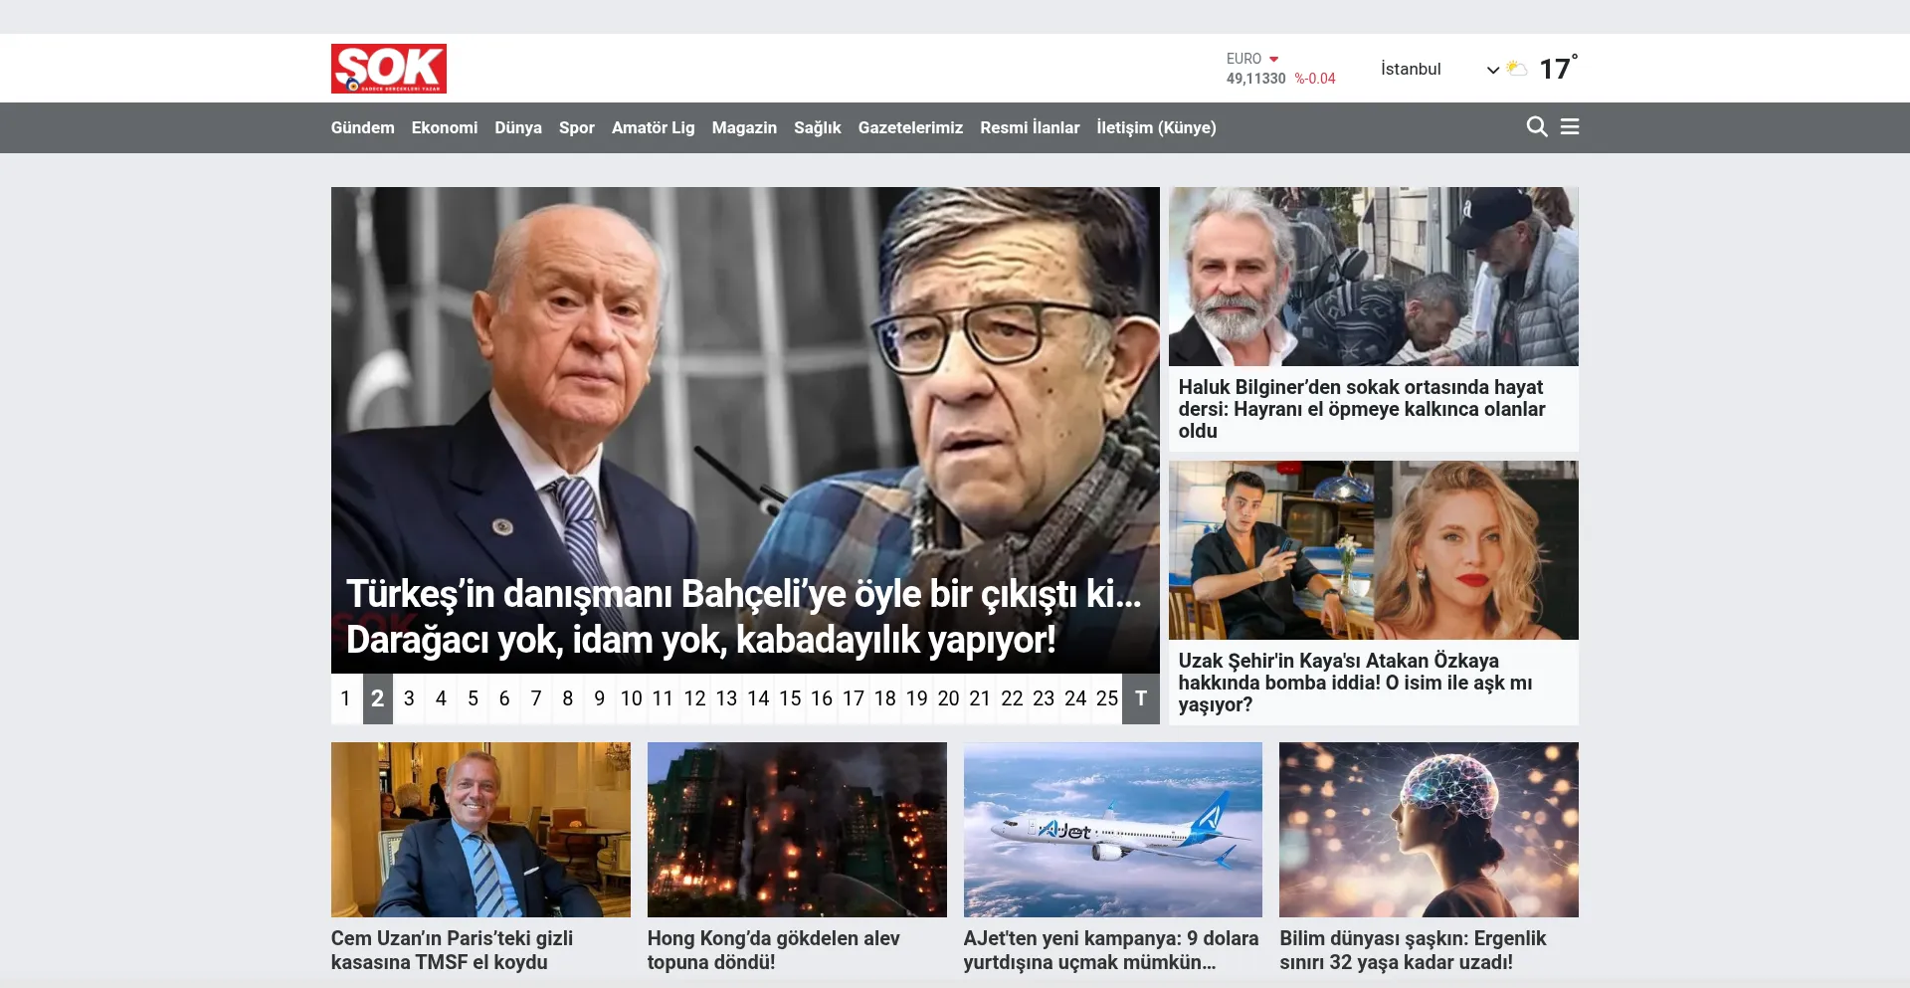
Task: Open the Gündem menu section
Action: point(362,127)
